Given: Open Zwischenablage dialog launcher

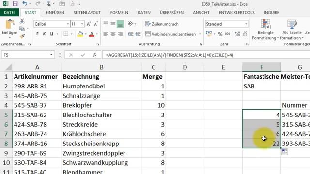Looking at the screenshot, I should click(30, 44).
